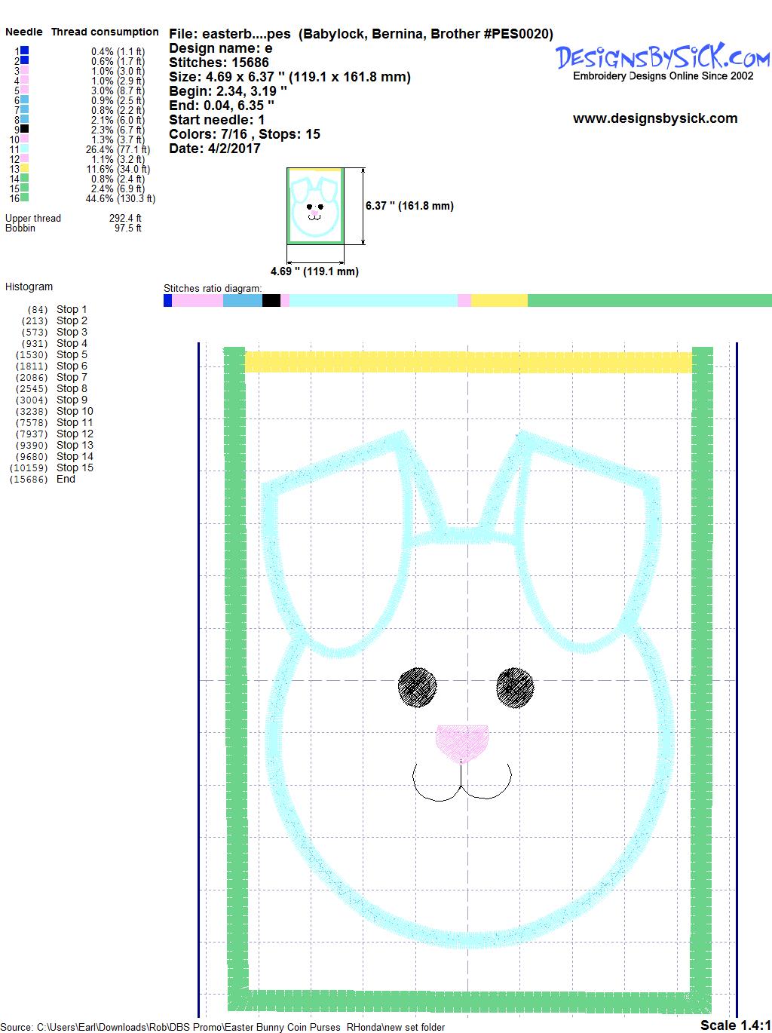
Task: Click the bunny's right black eye
Action: coord(516,687)
